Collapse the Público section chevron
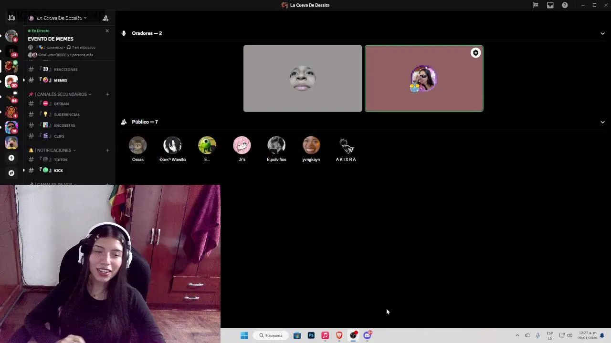Screen dimensions: 611x343 coord(602,122)
